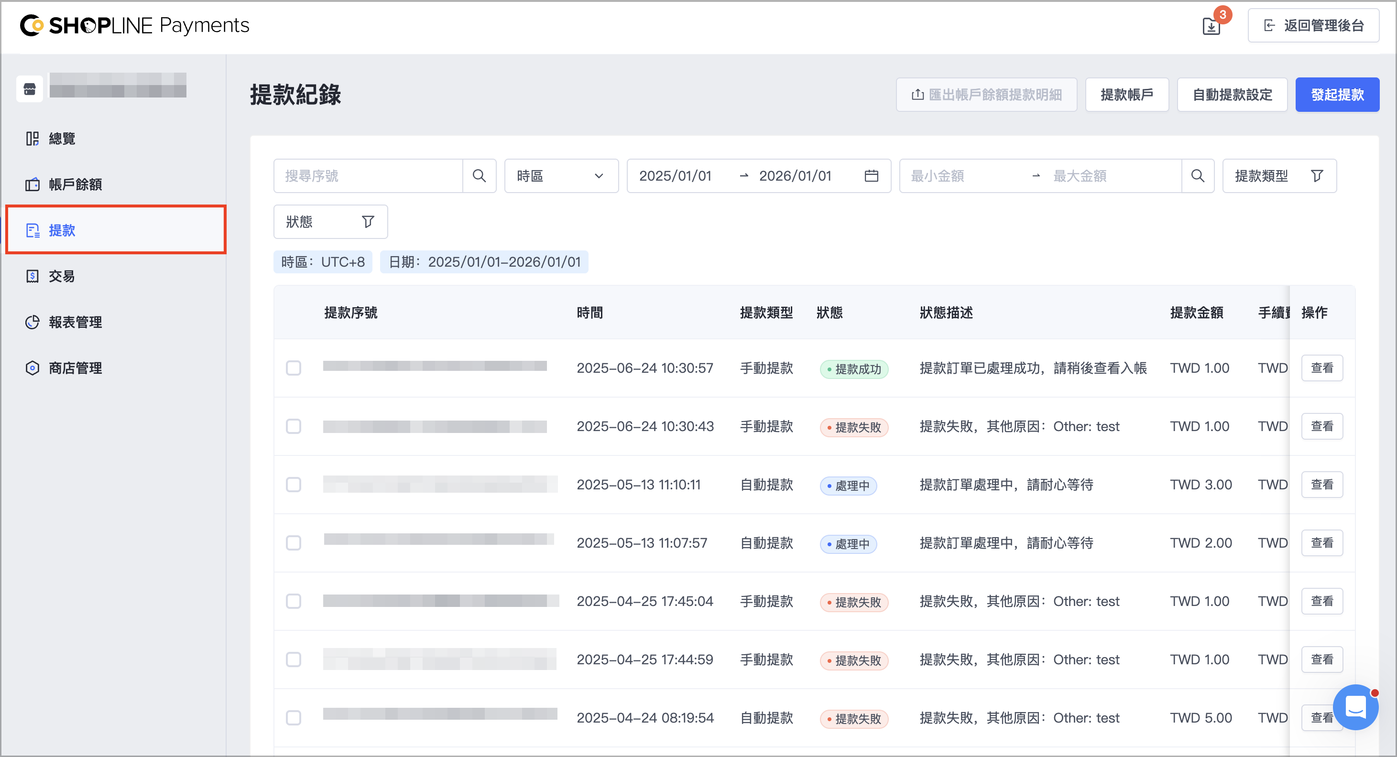
Task: Select the 2025-05-13 11:07:57 row checkbox
Action: point(294,543)
